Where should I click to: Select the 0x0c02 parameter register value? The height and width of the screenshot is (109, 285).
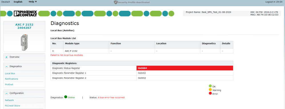tap(142, 73)
